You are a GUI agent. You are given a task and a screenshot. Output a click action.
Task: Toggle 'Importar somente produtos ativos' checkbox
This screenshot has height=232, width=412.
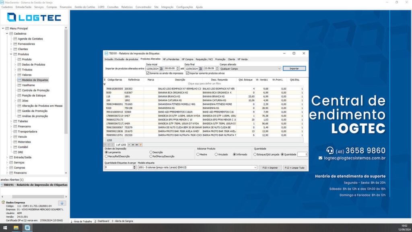(x=187, y=73)
